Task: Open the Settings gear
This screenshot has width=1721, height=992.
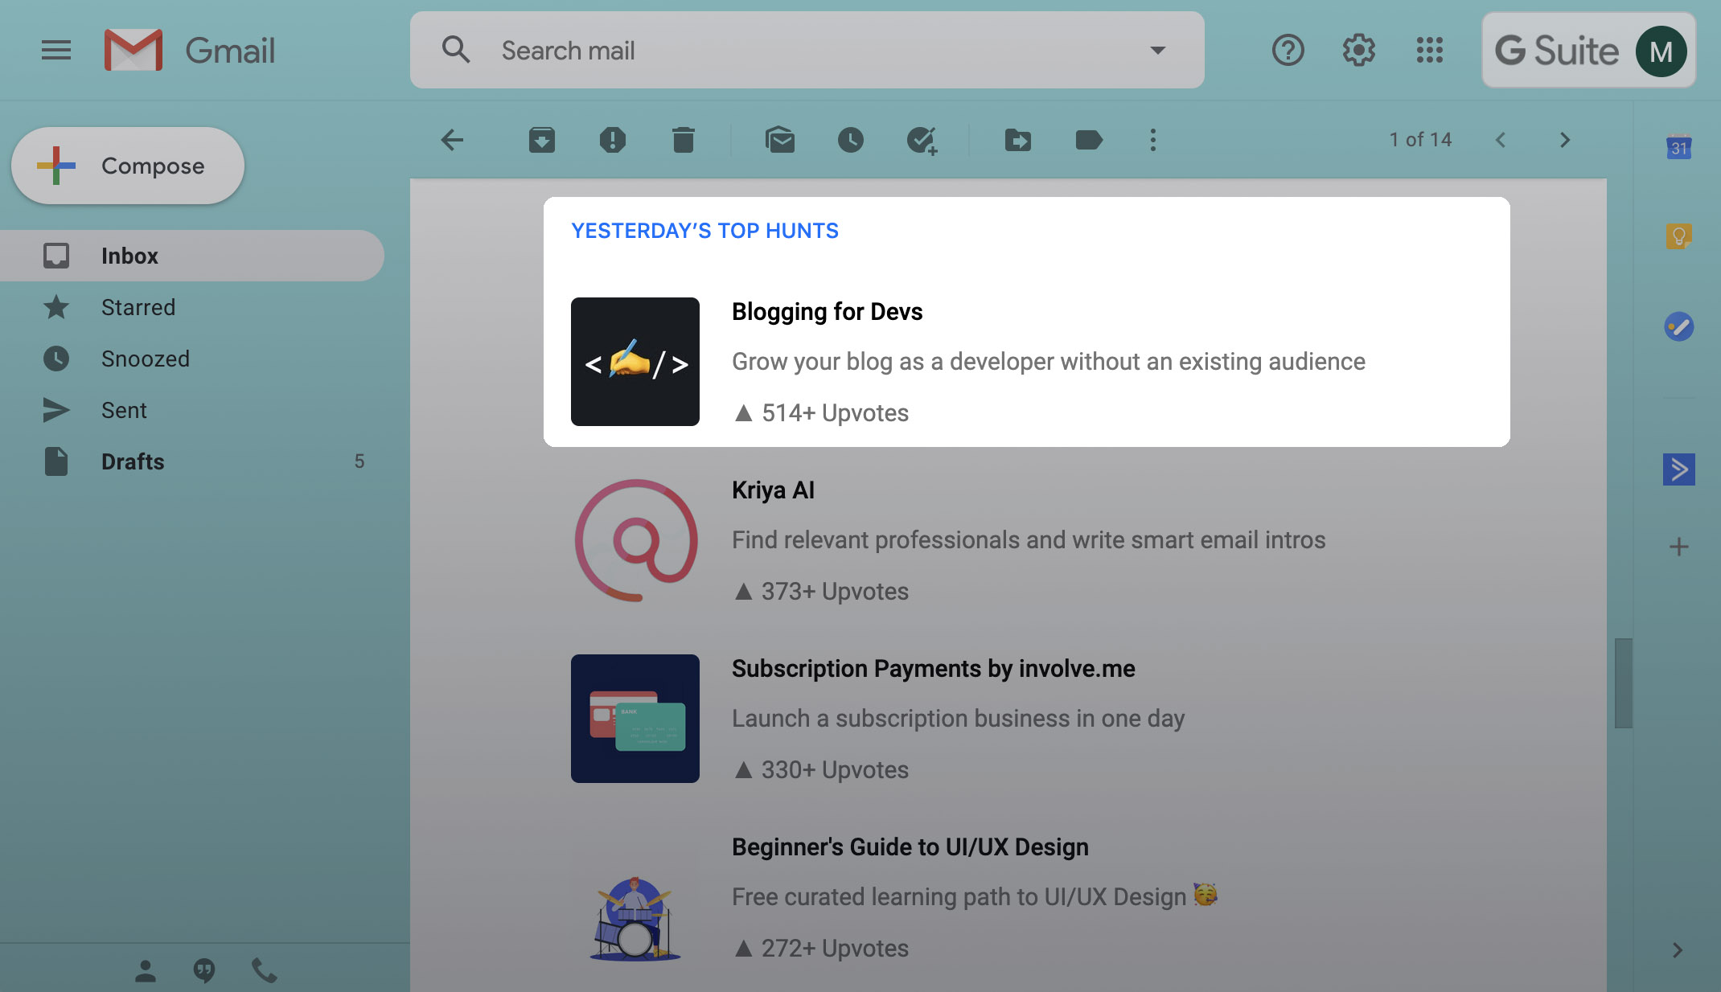Action: tap(1358, 51)
